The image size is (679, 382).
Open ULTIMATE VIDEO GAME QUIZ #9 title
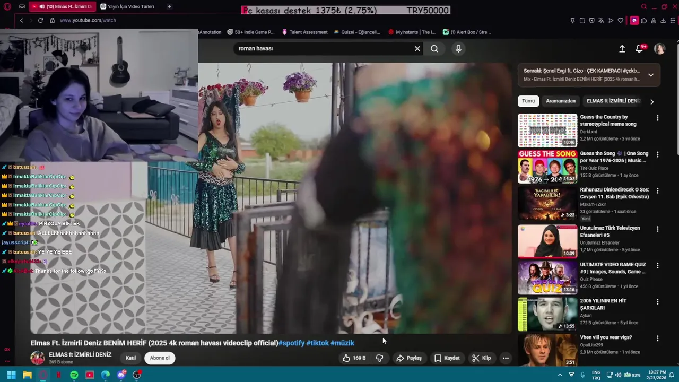pos(613,268)
